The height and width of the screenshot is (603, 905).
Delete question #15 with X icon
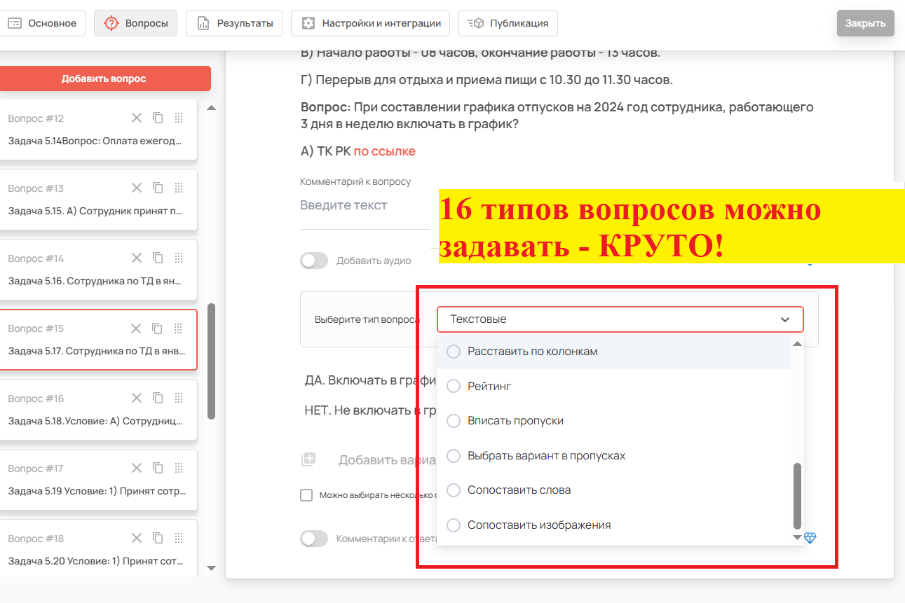(137, 328)
